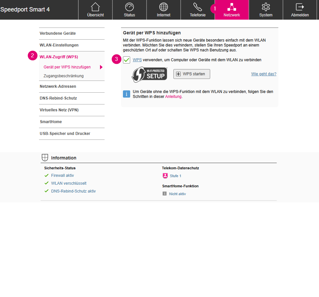Follow the pink Anleitung link

point(173,97)
